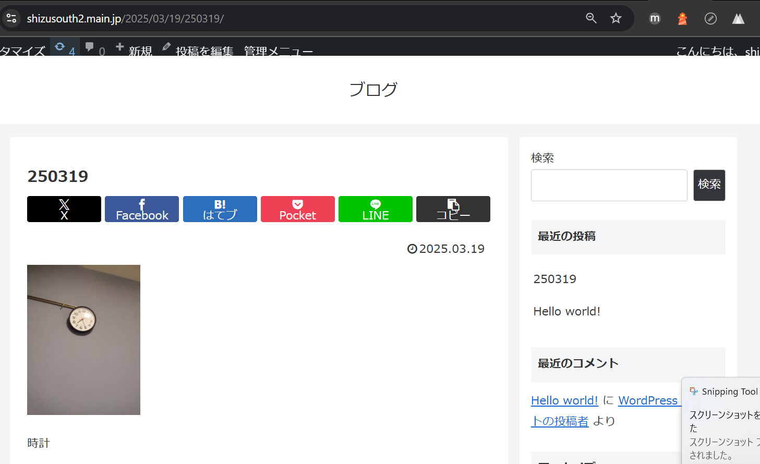The height and width of the screenshot is (464, 760).
Task: Open the comments bubble in admin bar
Action: tap(94, 49)
